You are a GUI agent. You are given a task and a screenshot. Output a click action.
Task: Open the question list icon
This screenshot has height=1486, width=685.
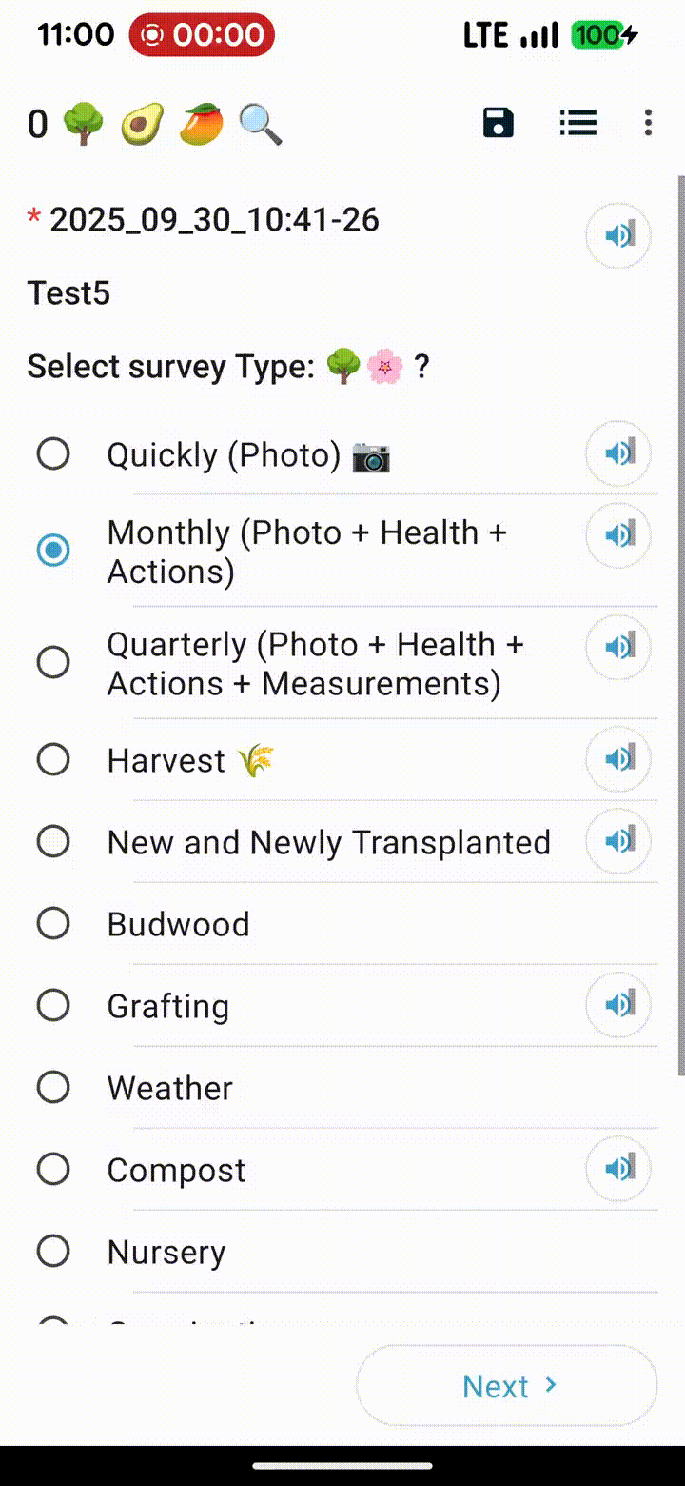[x=577, y=123]
